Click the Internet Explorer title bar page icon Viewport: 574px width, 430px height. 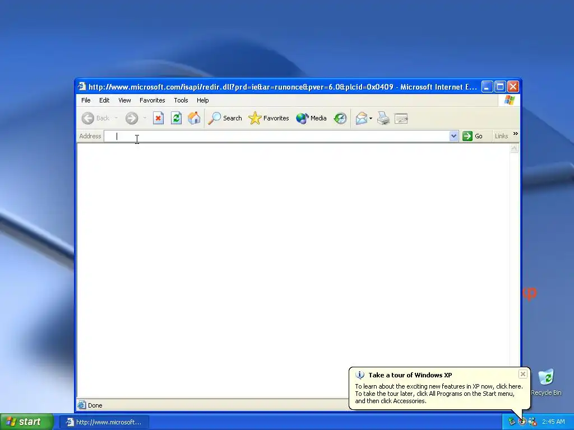tap(82, 87)
